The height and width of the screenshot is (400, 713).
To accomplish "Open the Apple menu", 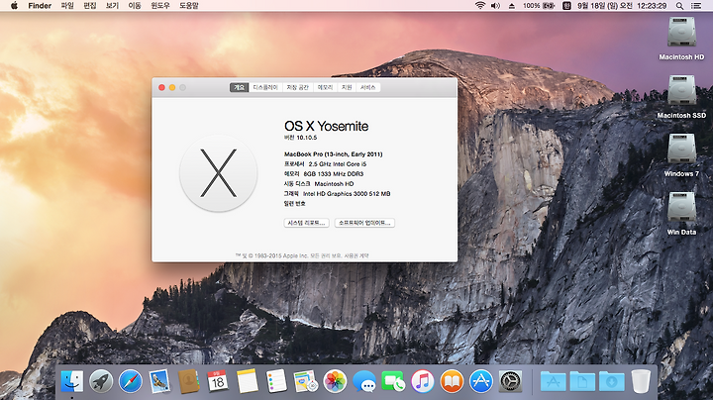I will pos(14,6).
